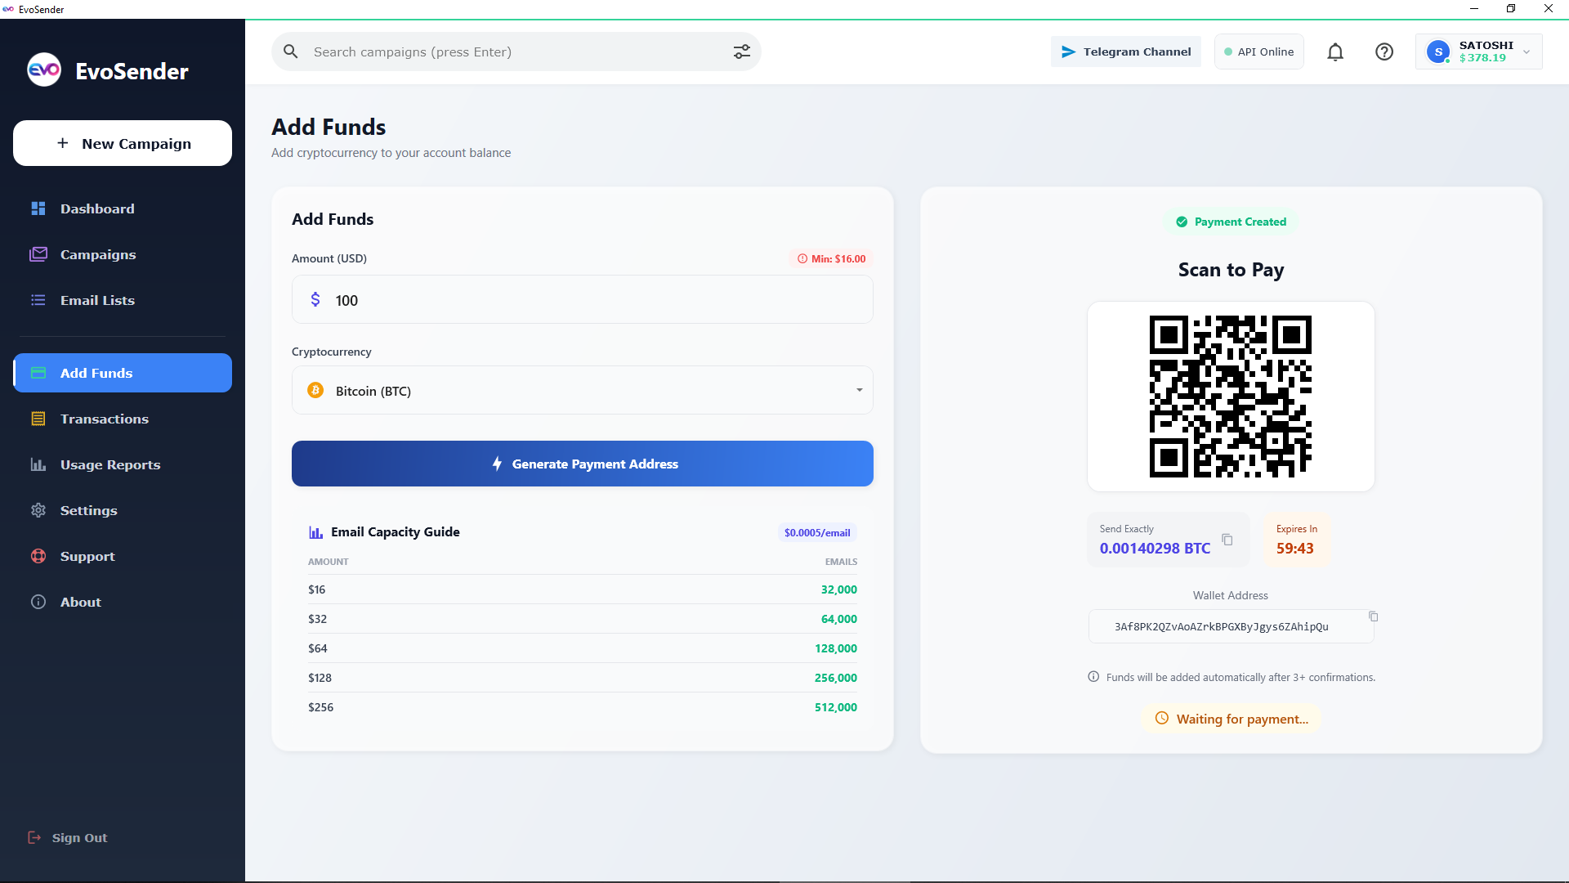Copy the BTC amount to send

pos(1227,540)
